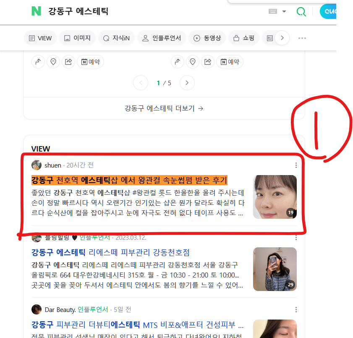Click directions arrow icon on right place card
The width and height of the screenshot is (353, 338).
(x=178, y=62)
